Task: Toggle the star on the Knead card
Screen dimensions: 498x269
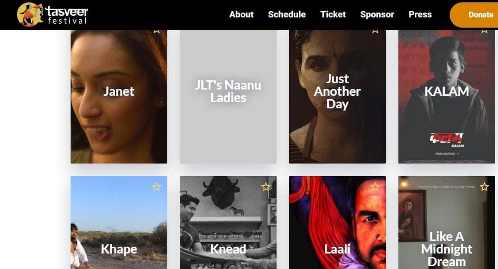Action: click(266, 187)
